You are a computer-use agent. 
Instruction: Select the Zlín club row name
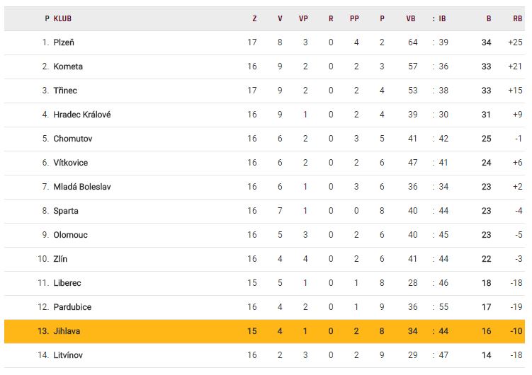[x=61, y=259]
